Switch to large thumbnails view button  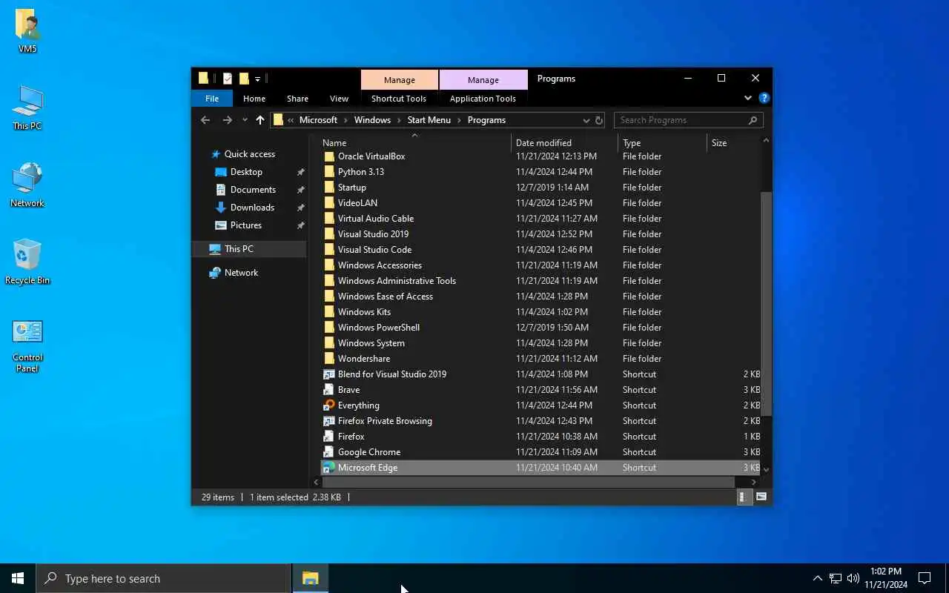(761, 497)
